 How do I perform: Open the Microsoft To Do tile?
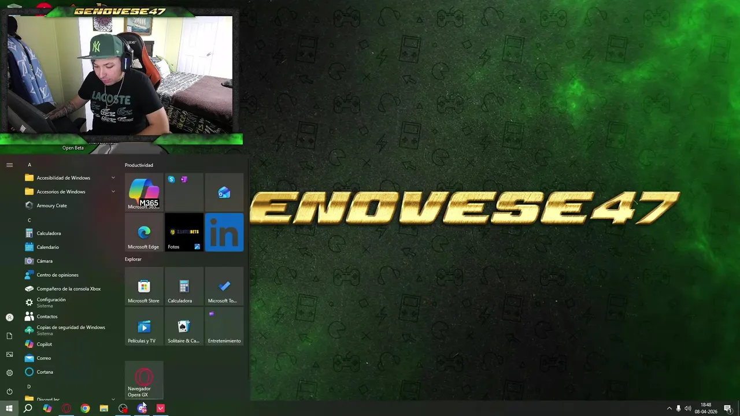click(224, 286)
